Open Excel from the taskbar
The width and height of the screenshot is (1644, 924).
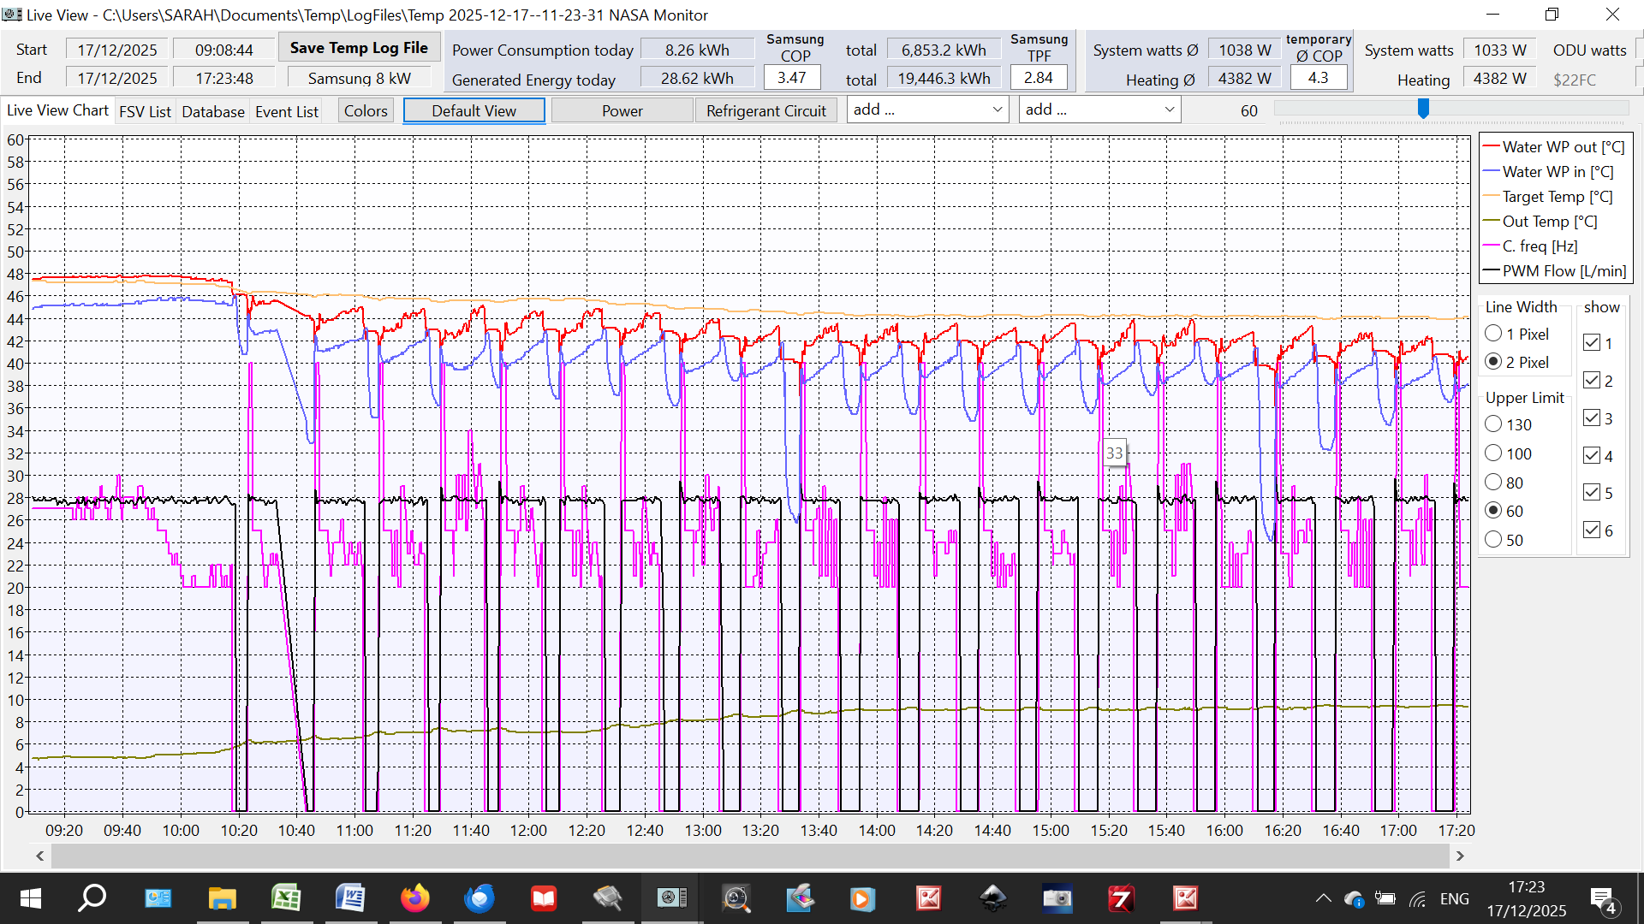point(286,898)
